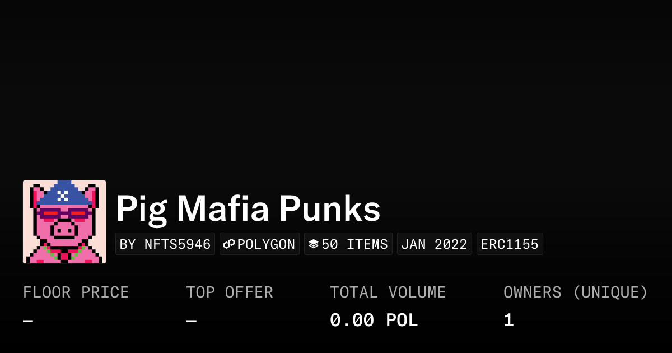This screenshot has width=672, height=353.
Task: Click the Pig Mafia Punks collection title
Action: pos(248,209)
